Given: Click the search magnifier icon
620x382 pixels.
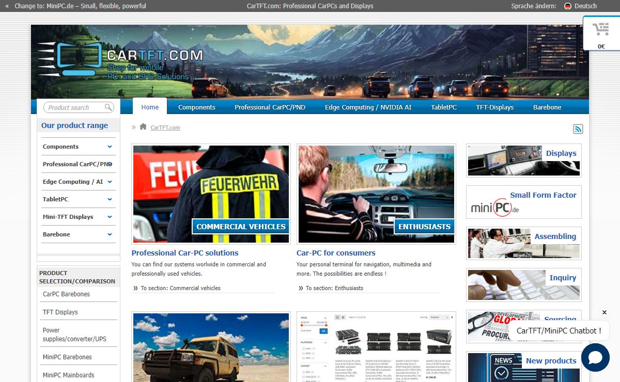Looking at the screenshot, I should (x=109, y=107).
